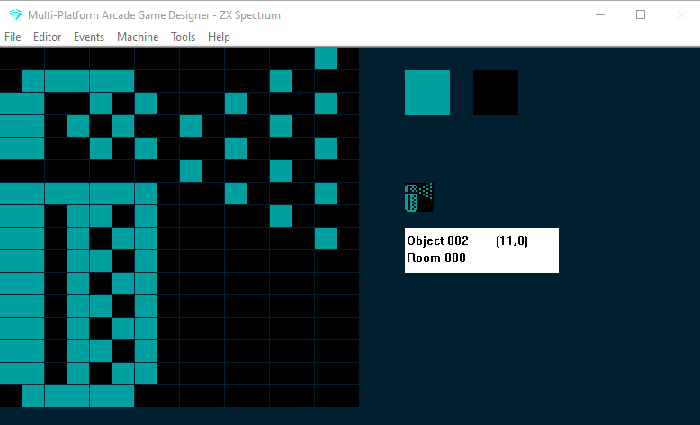Viewport: 700px width, 425px height.
Task: Click the Object 002 label
Action: coord(437,241)
